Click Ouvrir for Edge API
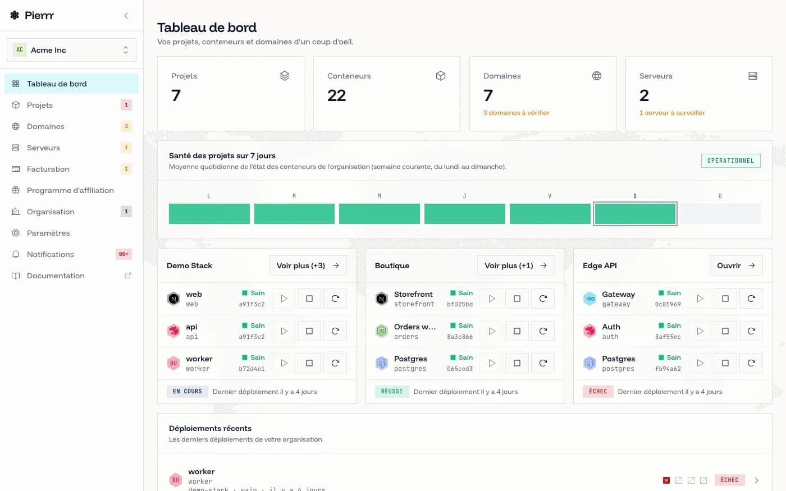This screenshot has height=491, width=786. pyautogui.click(x=736, y=265)
